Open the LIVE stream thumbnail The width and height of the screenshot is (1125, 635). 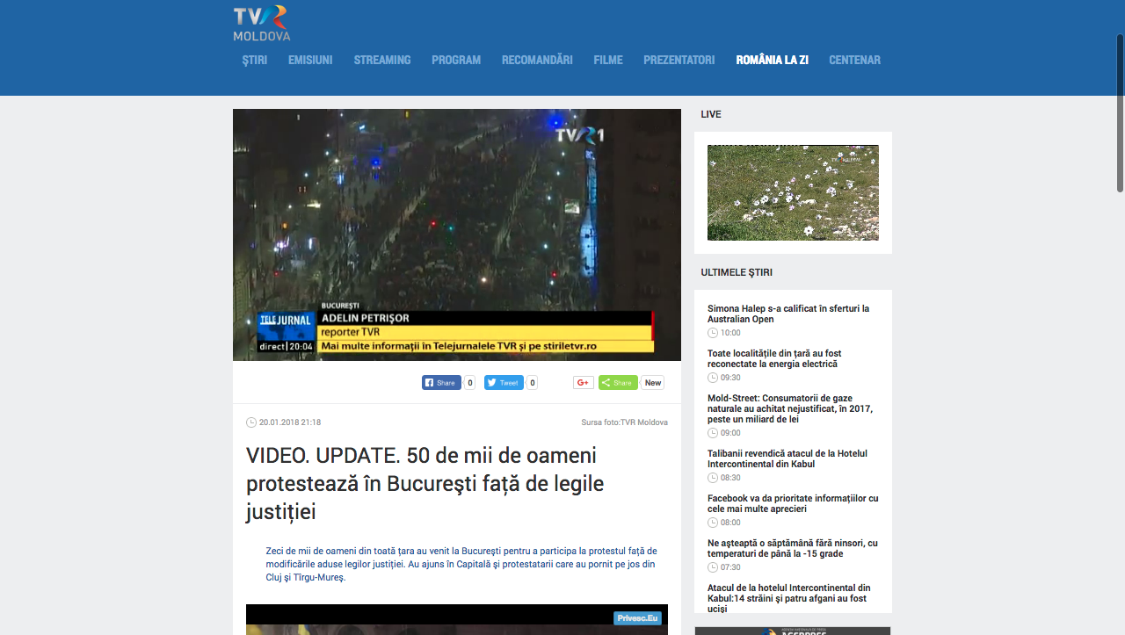(793, 192)
